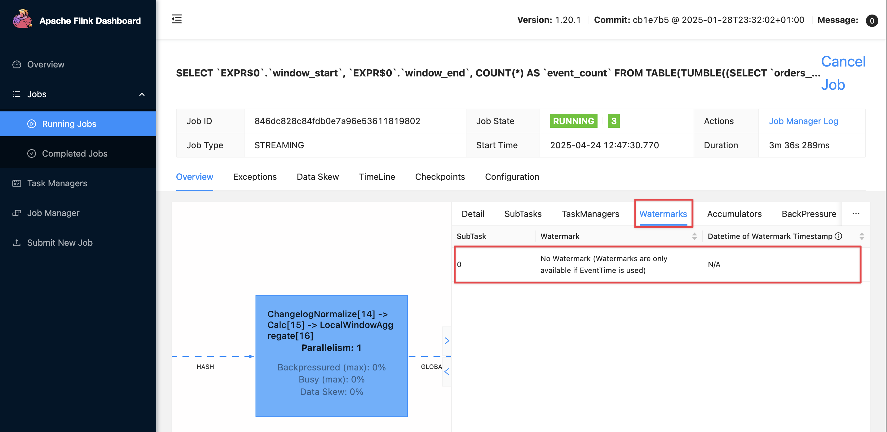Switch to the Checkpoints tab

tap(440, 177)
